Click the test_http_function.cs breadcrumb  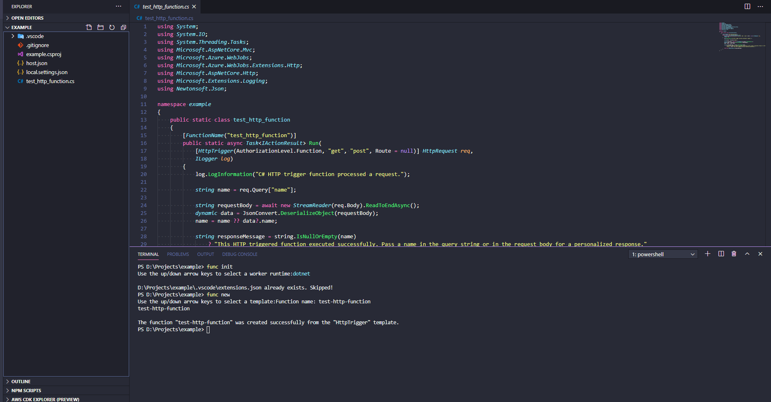pos(169,18)
